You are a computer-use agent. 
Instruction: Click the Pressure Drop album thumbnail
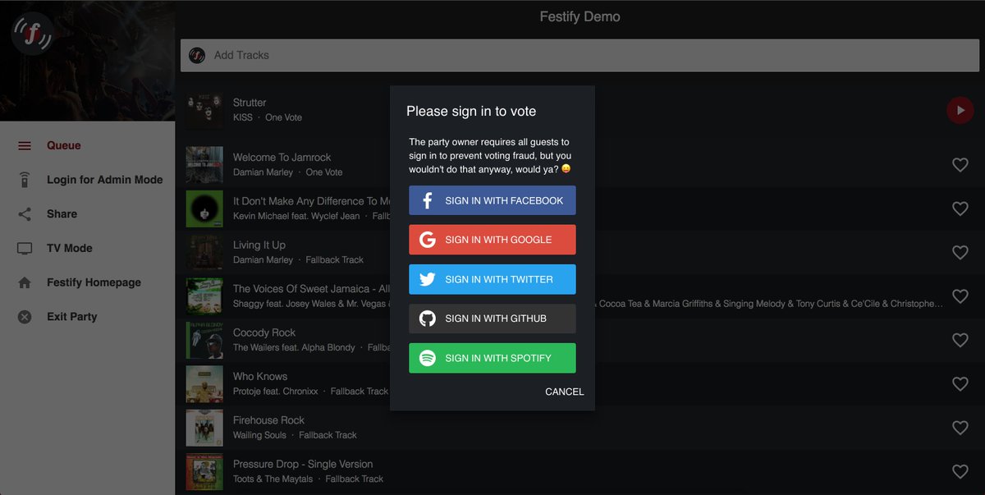(204, 472)
